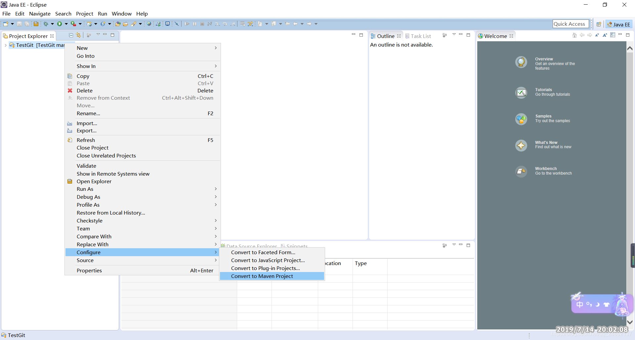Open dropdown beside New wizard icon

point(12,24)
